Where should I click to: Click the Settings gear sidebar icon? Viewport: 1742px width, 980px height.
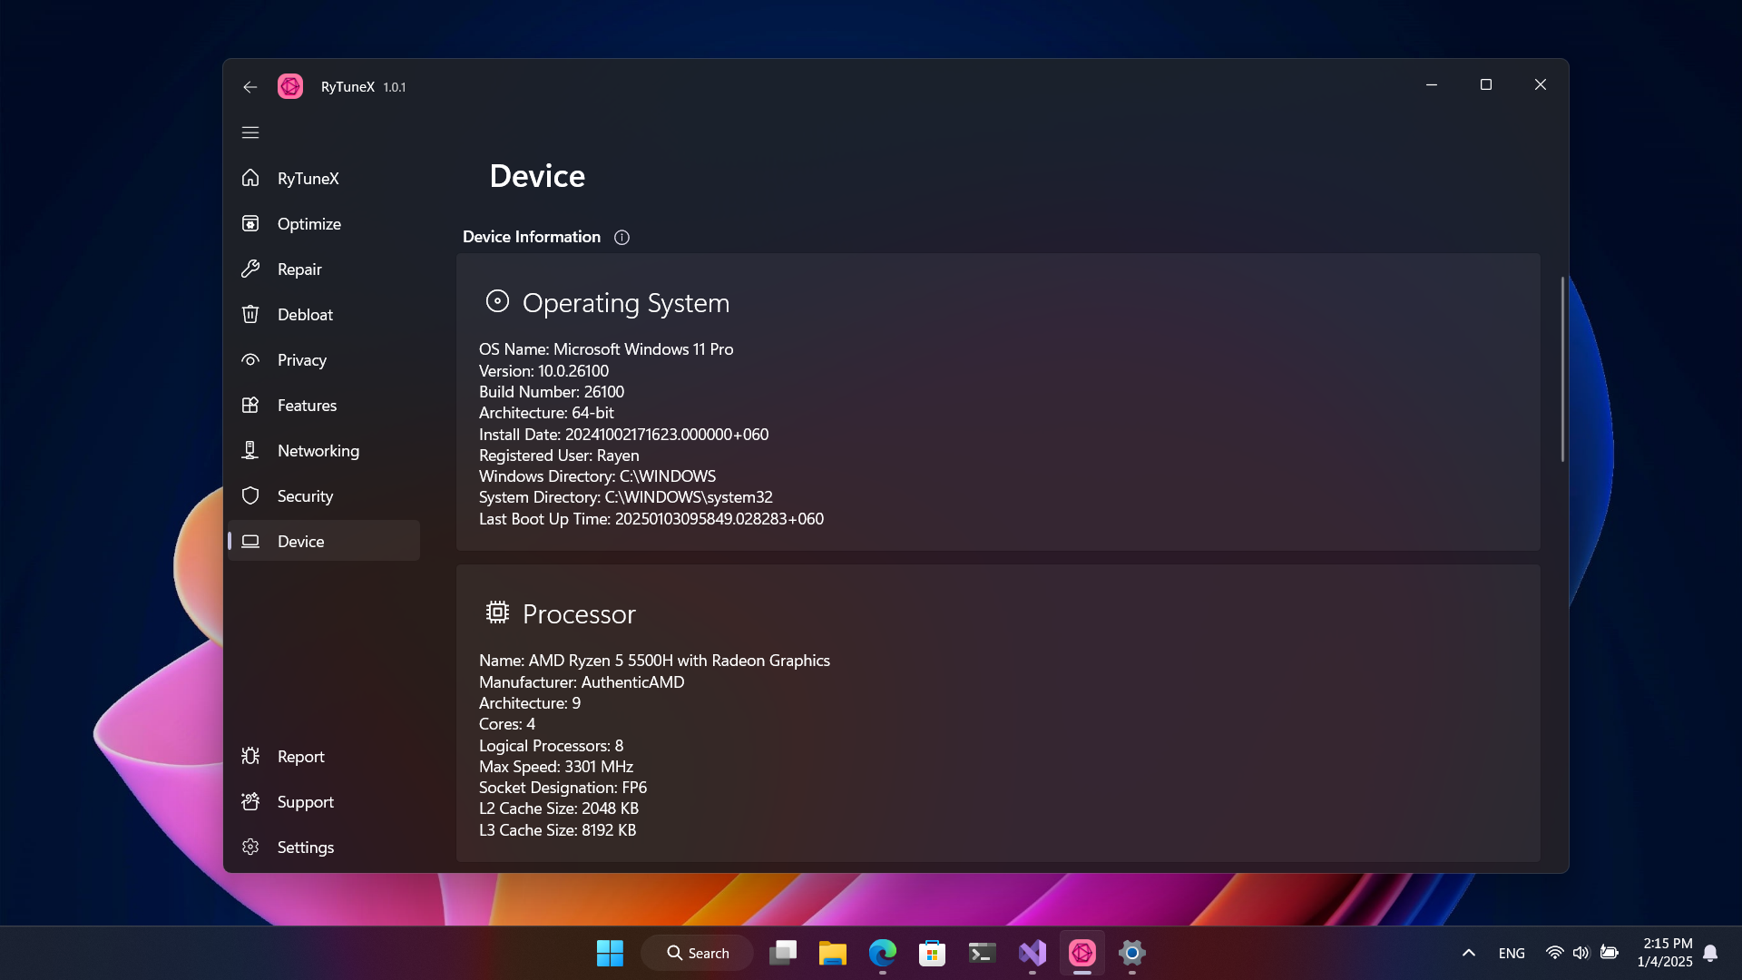(250, 847)
